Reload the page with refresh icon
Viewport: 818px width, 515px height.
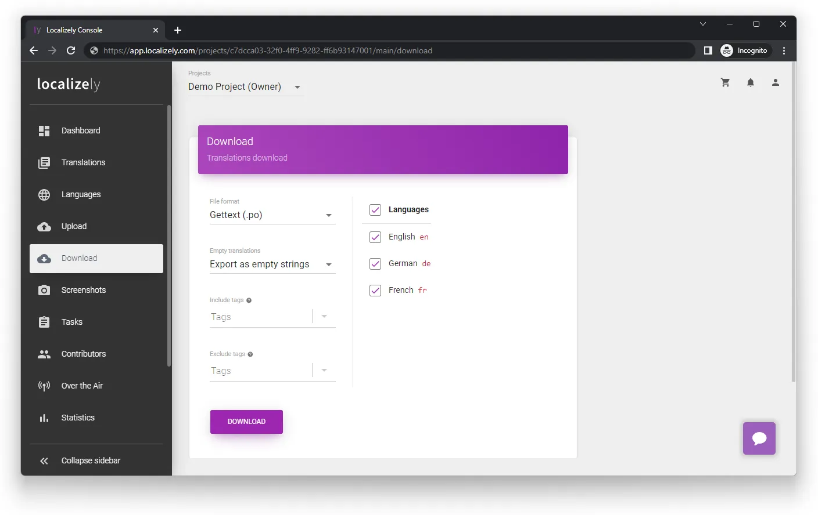pos(71,50)
